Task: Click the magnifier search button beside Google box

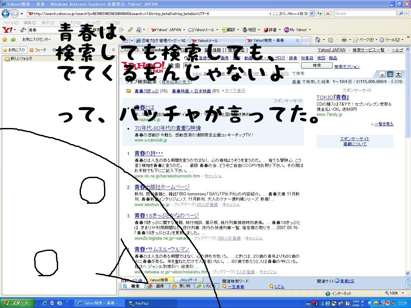Action: tap(401, 13)
